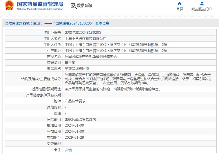Click the 结构及组成/主要组成成分 label
The height and width of the screenshot is (154, 219).
(41, 79)
